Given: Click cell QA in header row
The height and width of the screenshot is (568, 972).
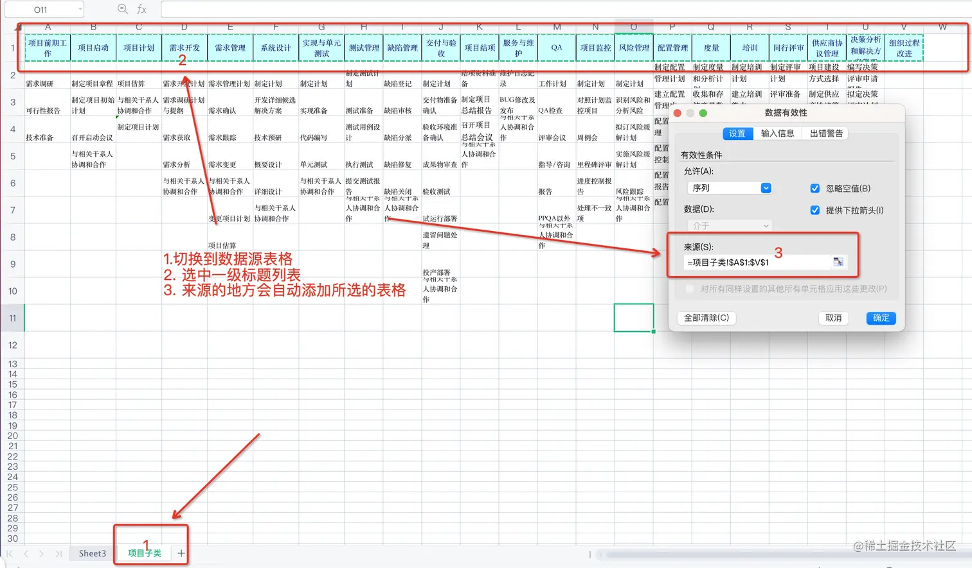Looking at the screenshot, I should (557, 48).
